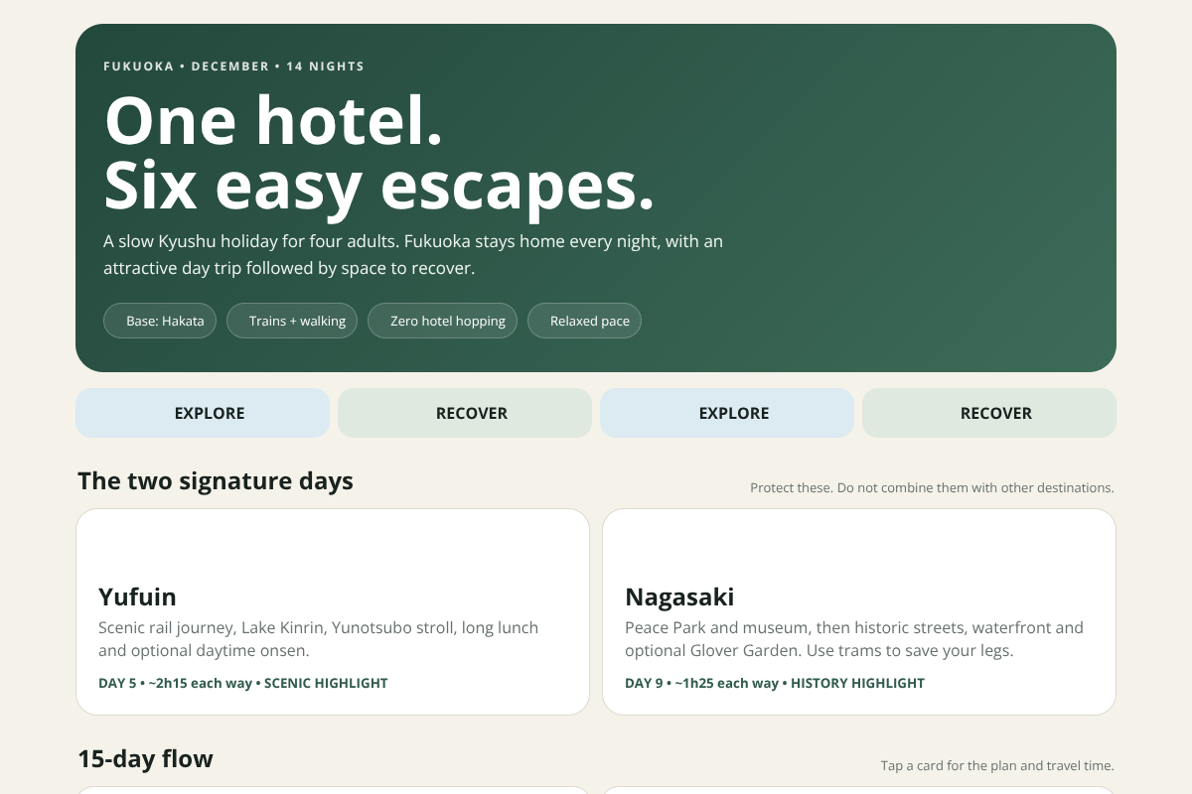Click the One hotel. Six easy escapes headline
1192x794 pixels.
[379, 153]
